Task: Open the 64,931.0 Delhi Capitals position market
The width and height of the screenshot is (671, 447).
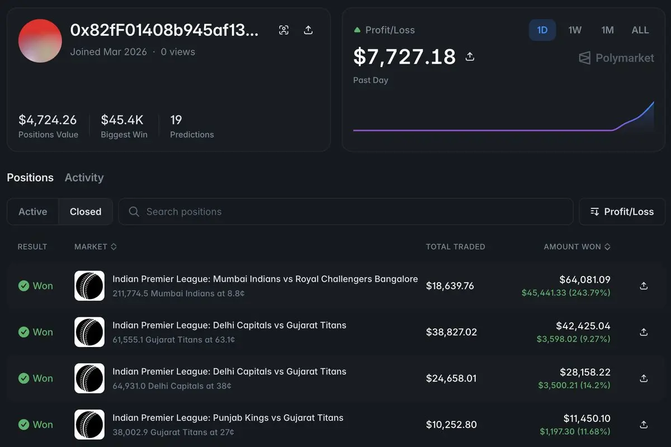Action: (x=229, y=372)
